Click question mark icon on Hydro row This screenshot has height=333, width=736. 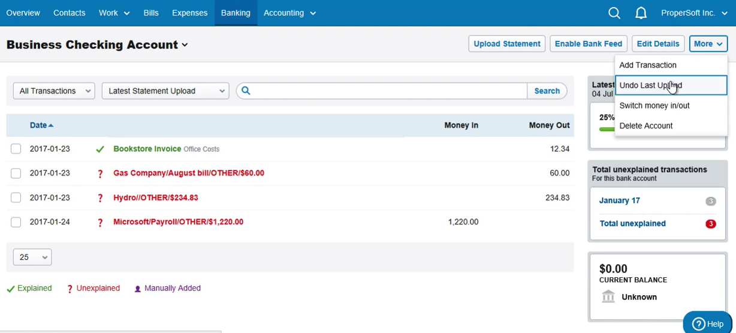pyautogui.click(x=100, y=198)
